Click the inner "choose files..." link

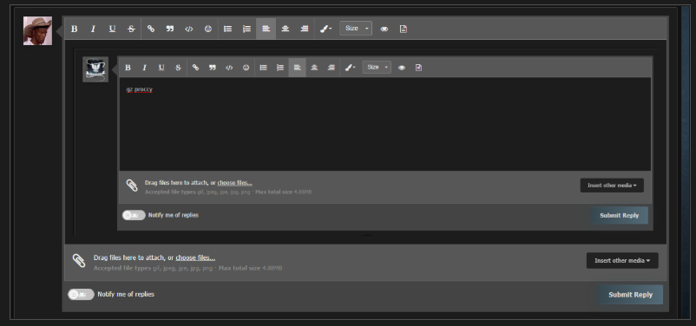point(235,183)
